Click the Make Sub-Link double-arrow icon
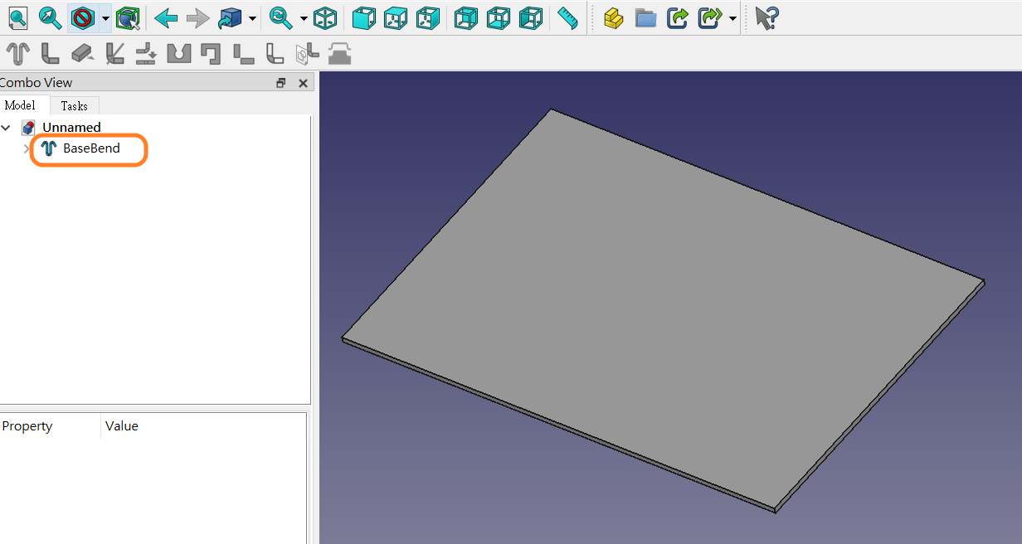 point(710,17)
